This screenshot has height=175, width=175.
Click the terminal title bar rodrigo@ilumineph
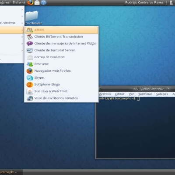(x=151, y=88)
